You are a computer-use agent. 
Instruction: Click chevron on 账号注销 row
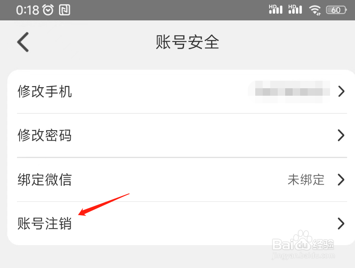pos(341,223)
